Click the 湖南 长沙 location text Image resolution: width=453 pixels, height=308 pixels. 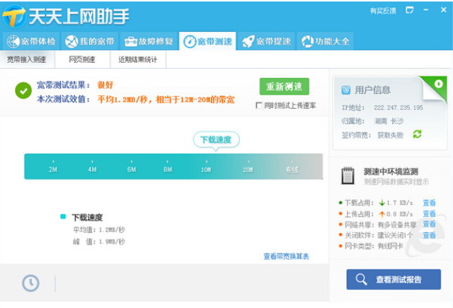click(389, 121)
